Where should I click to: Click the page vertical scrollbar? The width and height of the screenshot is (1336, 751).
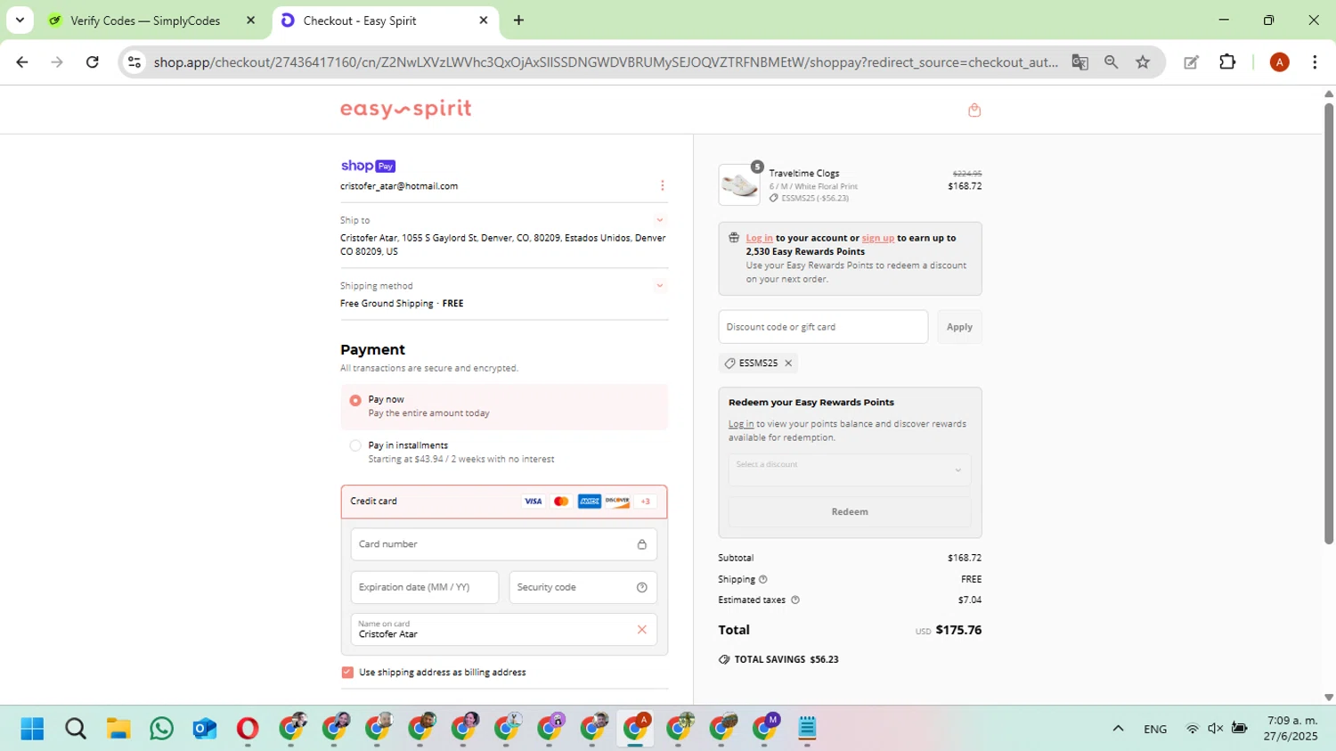pos(1329,322)
